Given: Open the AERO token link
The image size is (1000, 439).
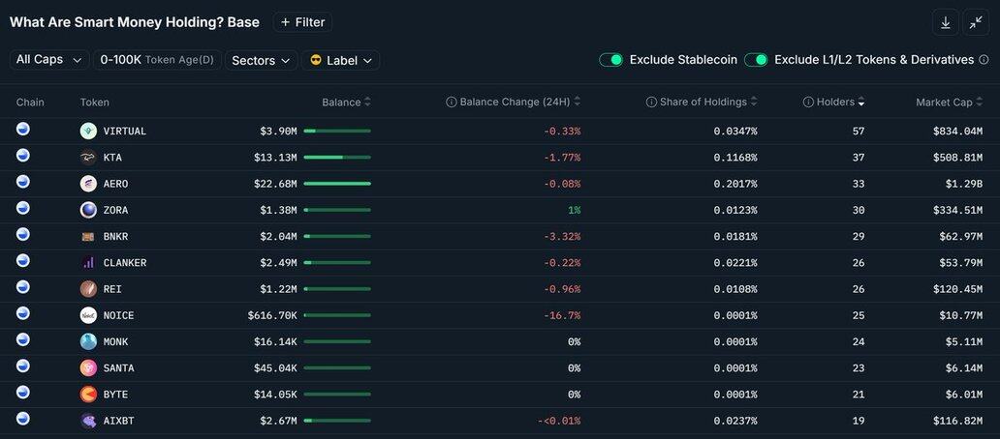Looking at the screenshot, I should point(115,184).
